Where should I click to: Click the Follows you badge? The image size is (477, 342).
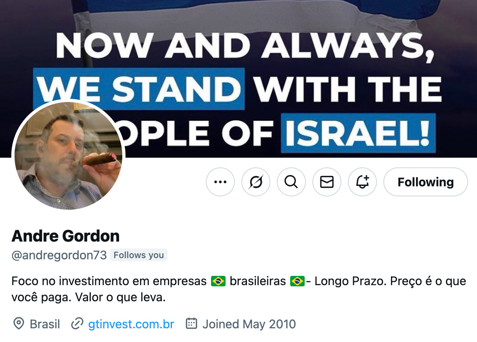point(139,255)
